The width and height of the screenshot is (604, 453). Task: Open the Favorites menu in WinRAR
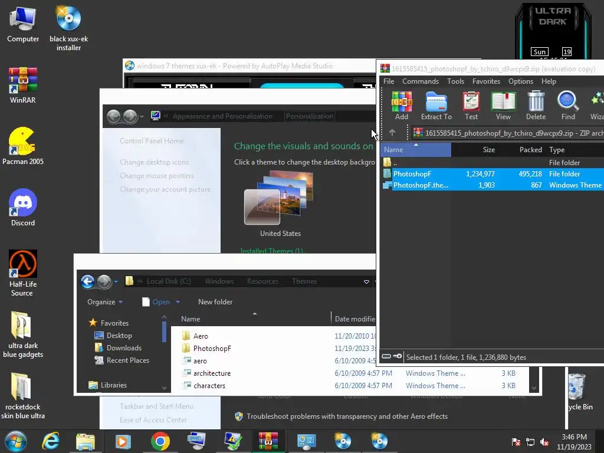point(486,81)
